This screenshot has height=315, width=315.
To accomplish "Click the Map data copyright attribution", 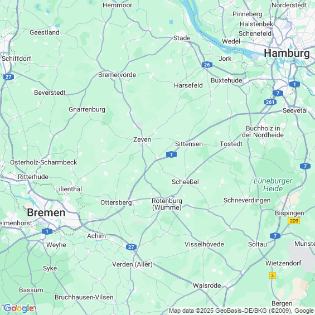I will pyautogui.click(x=241, y=311).
